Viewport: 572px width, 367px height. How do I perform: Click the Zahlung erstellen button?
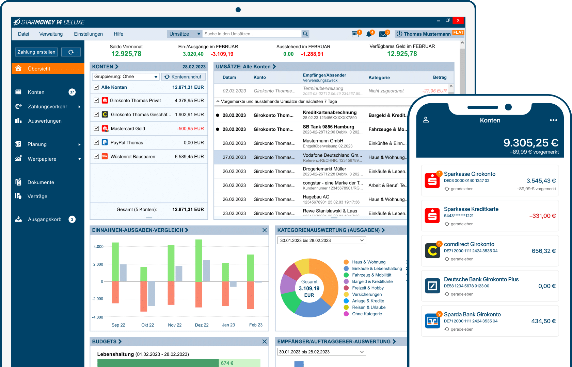(36, 52)
